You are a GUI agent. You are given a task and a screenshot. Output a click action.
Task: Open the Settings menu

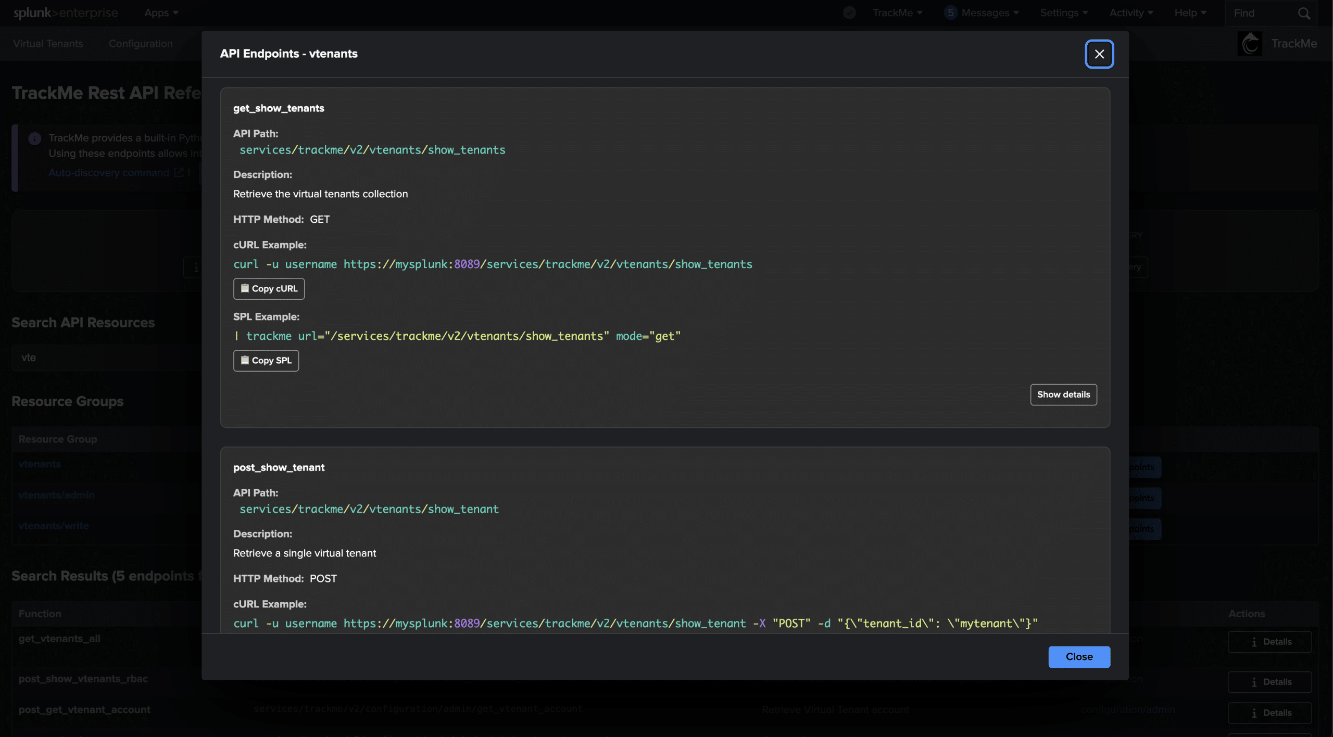pyautogui.click(x=1063, y=13)
